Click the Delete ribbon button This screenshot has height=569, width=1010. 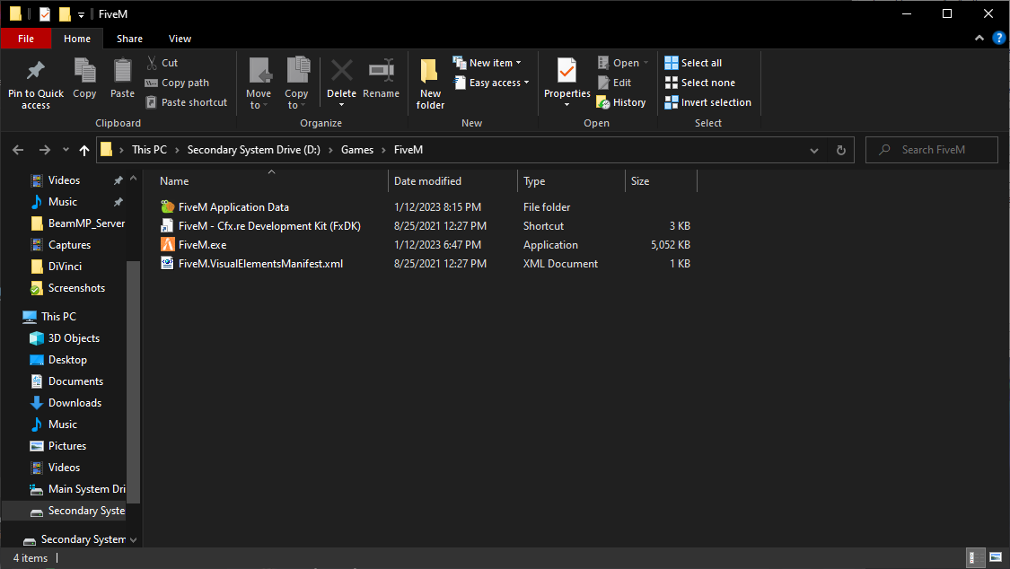point(341,84)
